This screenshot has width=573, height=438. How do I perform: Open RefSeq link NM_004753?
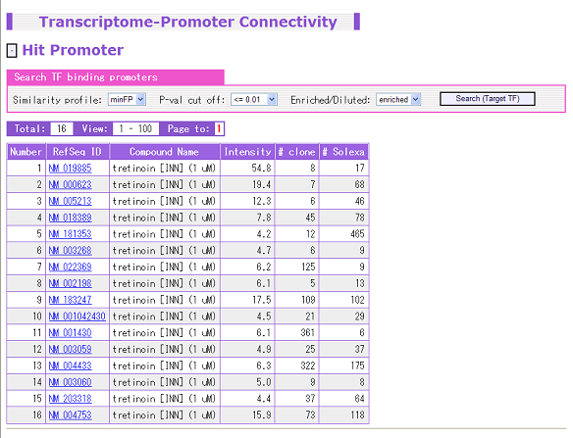71,415
